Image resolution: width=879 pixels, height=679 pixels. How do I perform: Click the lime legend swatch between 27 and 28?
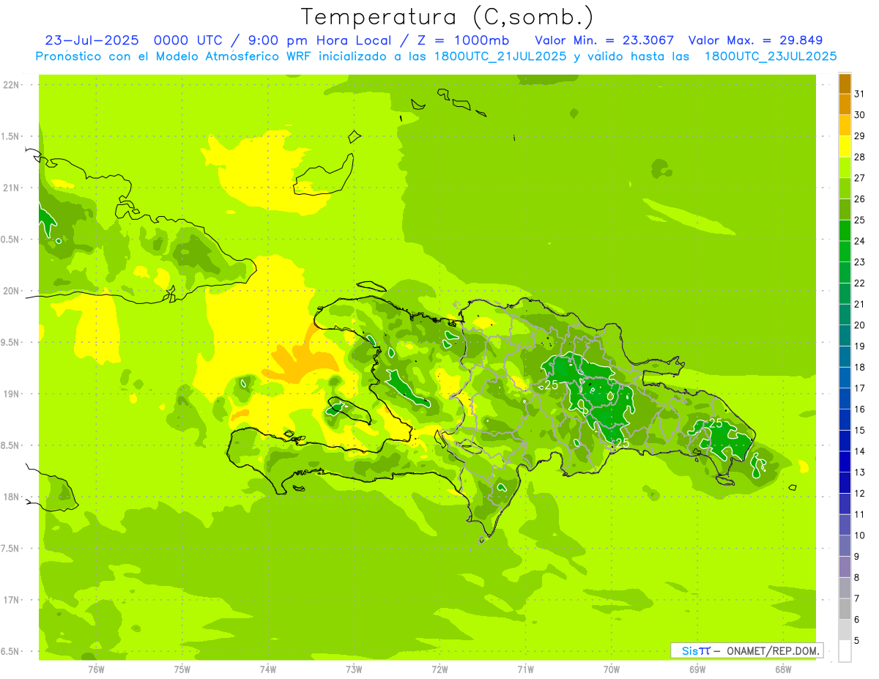[x=845, y=168]
